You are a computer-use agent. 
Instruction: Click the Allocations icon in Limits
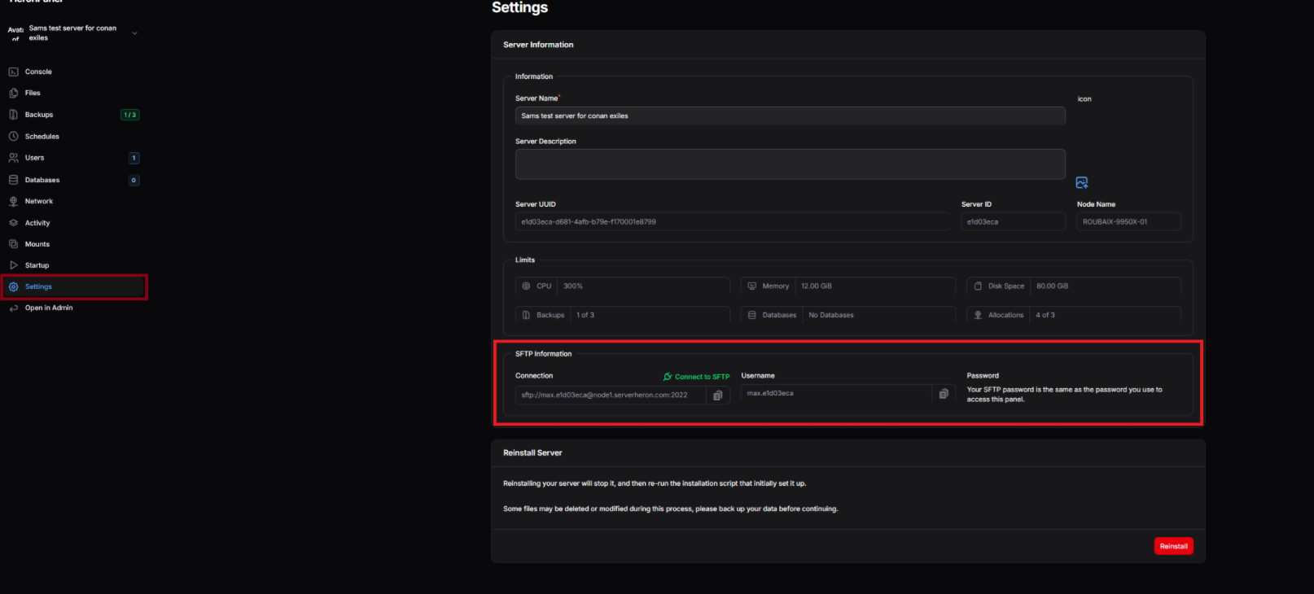point(978,315)
